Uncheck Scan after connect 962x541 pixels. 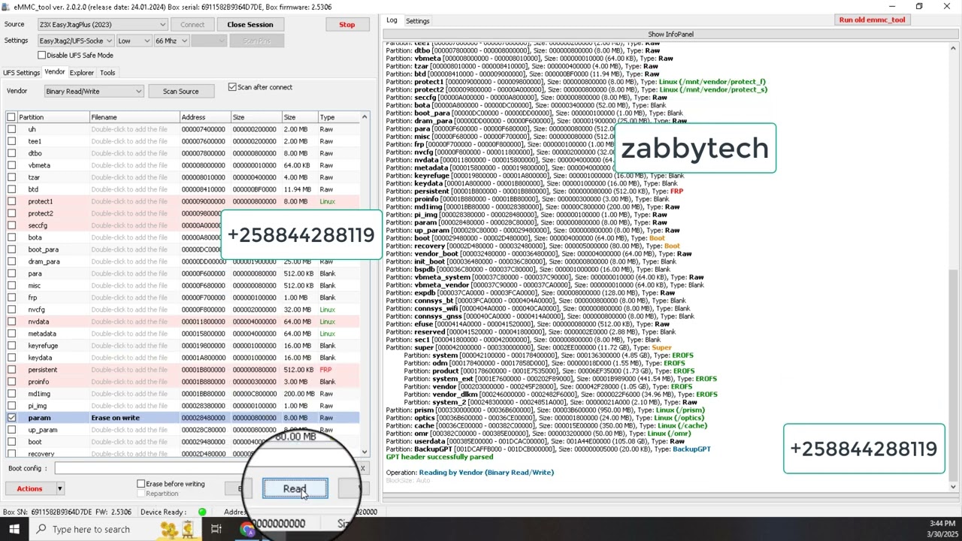click(x=232, y=87)
